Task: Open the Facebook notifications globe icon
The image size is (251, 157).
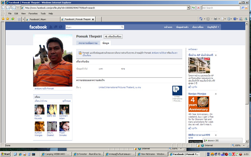Action: [x=60, y=27]
